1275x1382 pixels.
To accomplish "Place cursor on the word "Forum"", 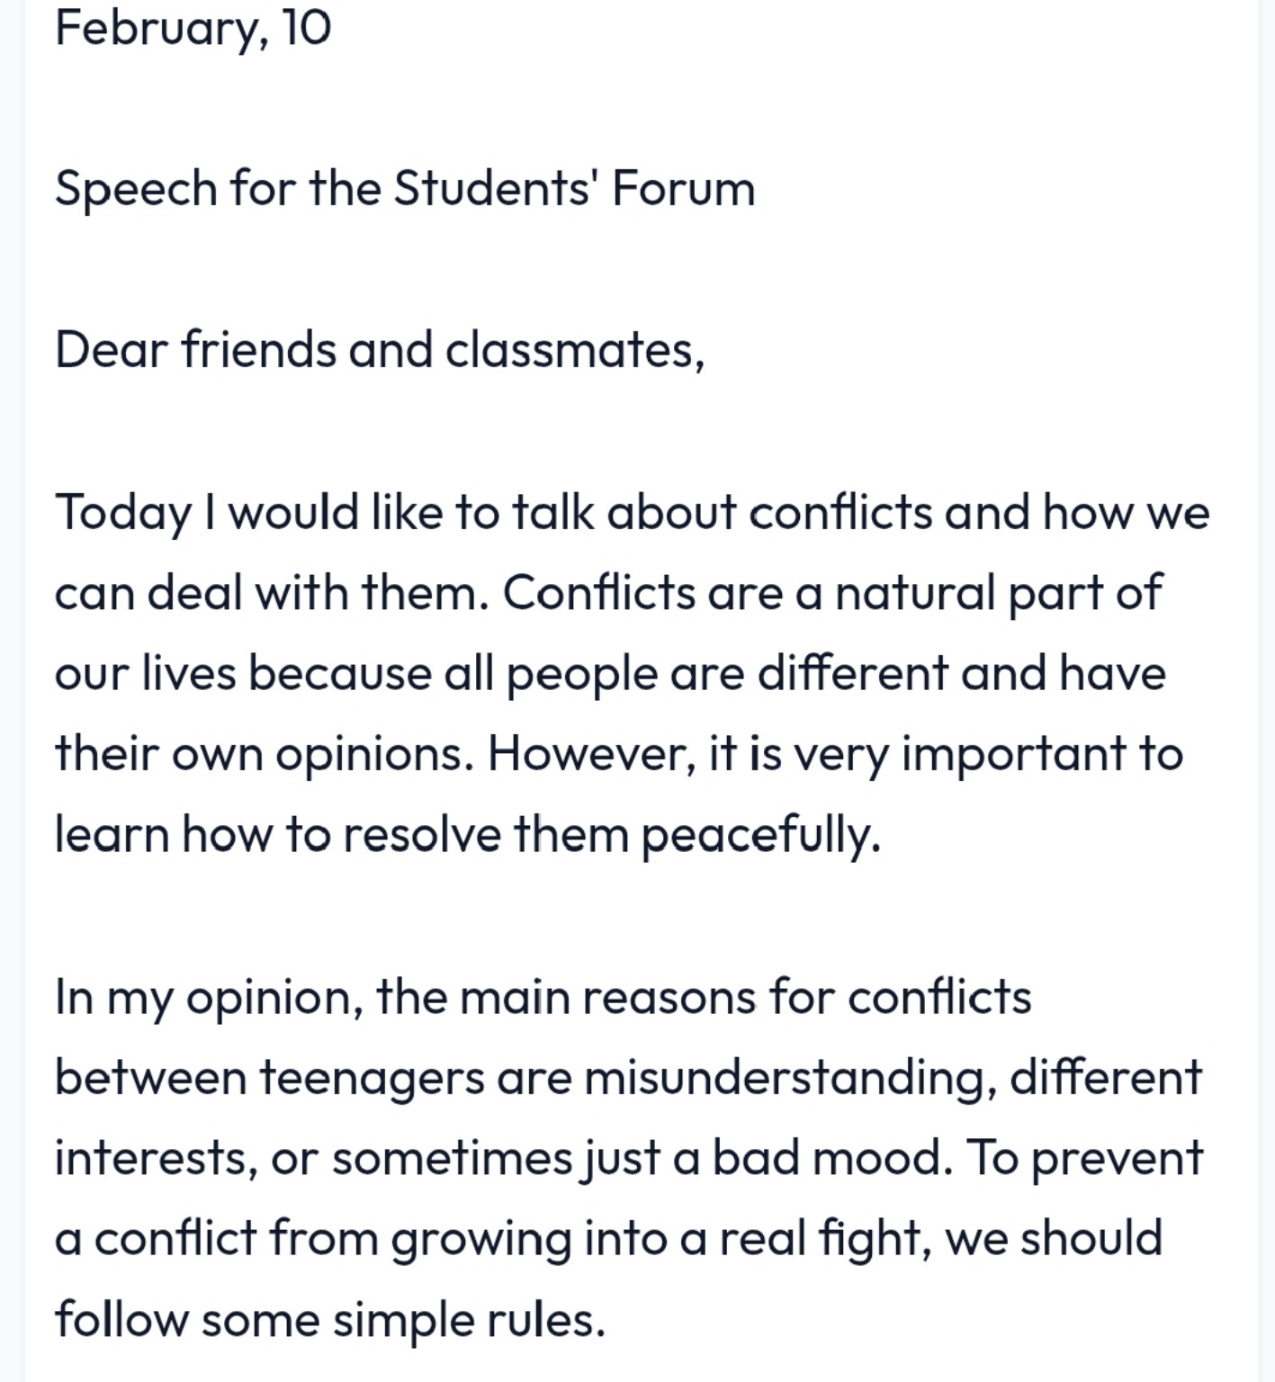I will [683, 189].
